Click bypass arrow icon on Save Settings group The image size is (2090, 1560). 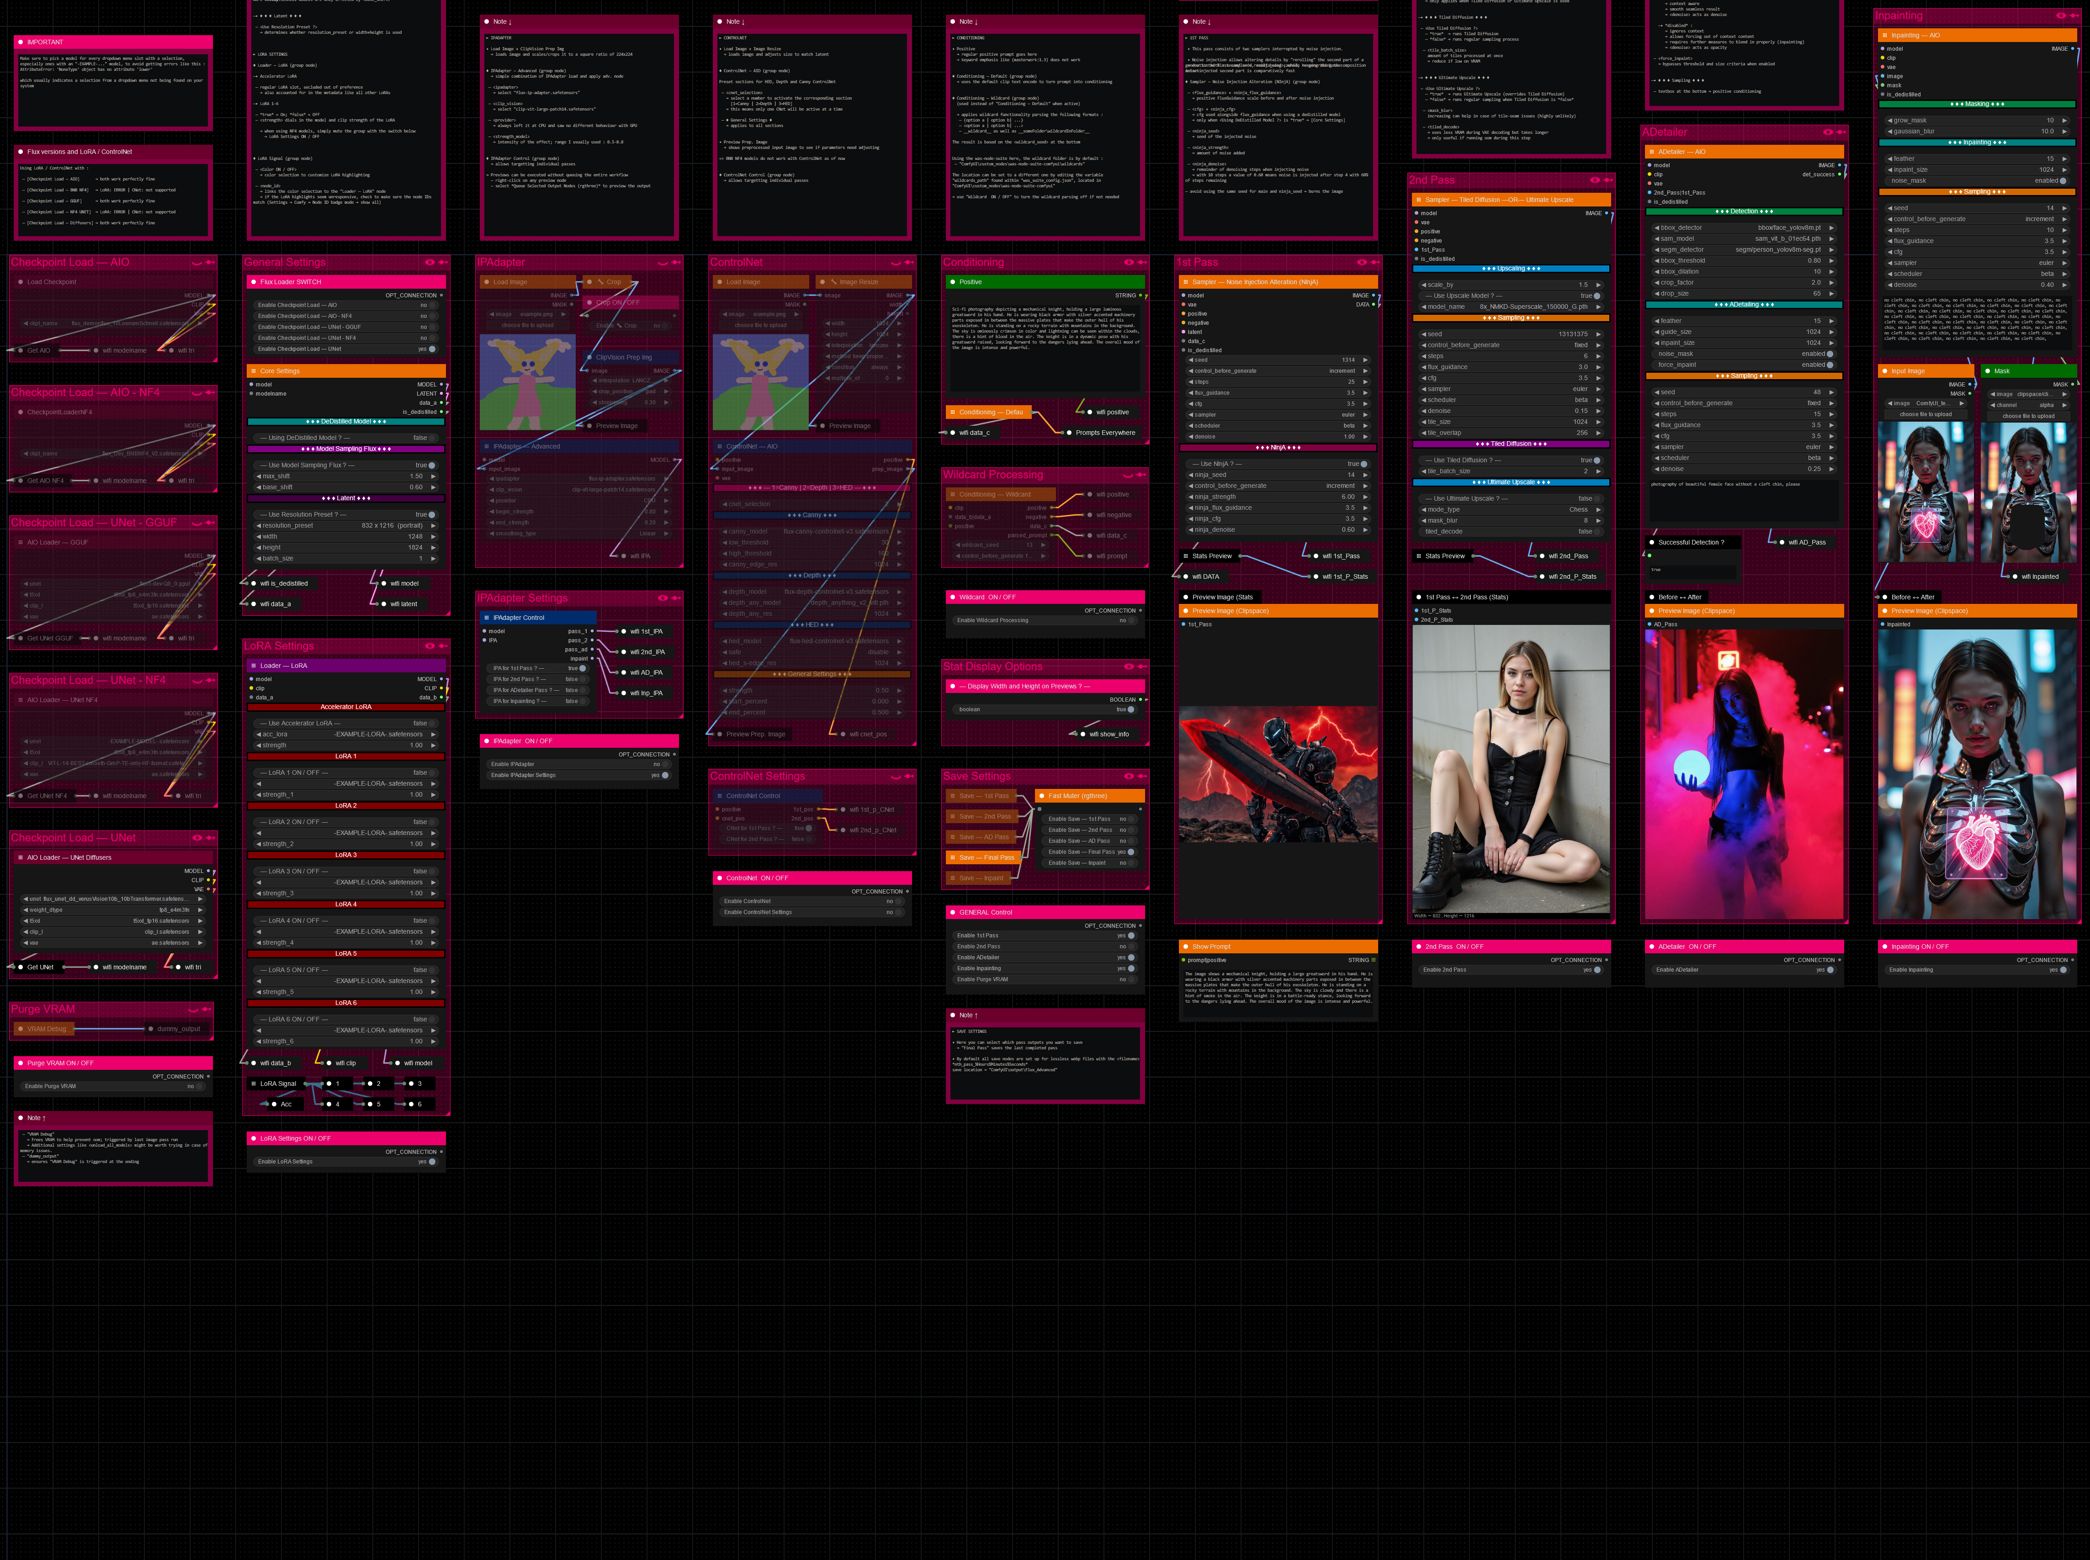(1142, 776)
